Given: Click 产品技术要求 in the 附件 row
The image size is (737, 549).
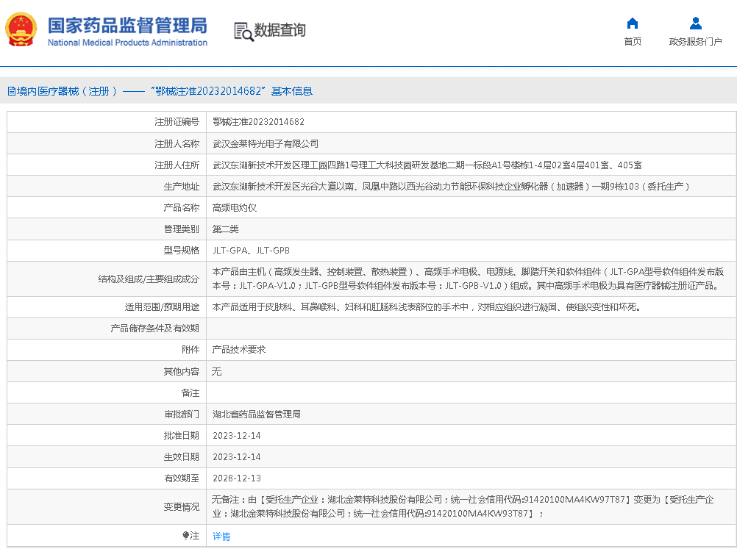Looking at the screenshot, I should pyautogui.click(x=239, y=350).
